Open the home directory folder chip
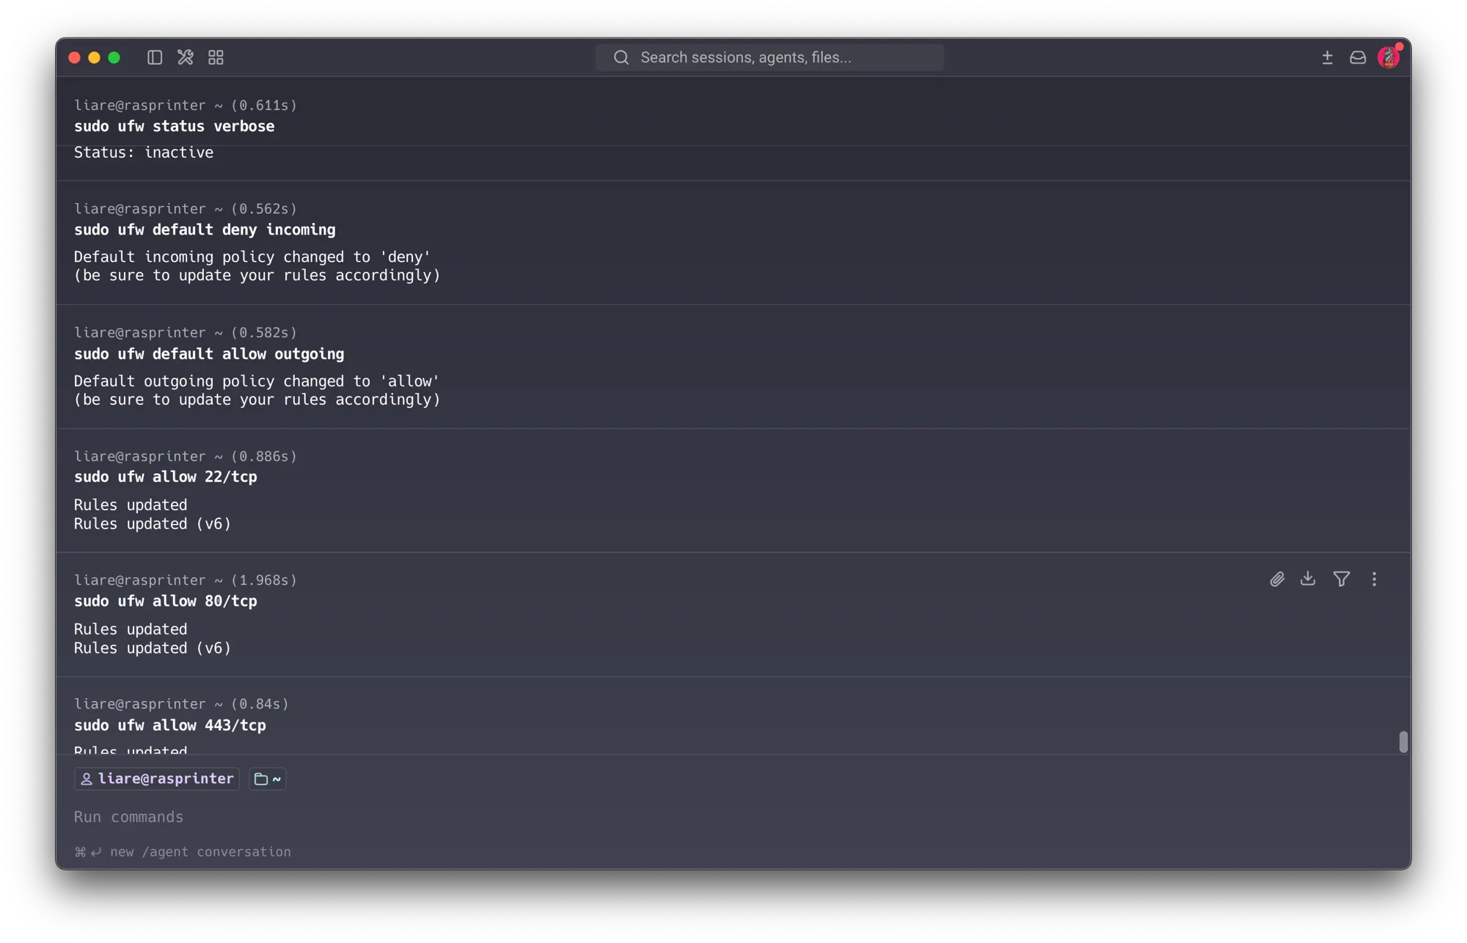The width and height of the screenshot is (1467, 943). 268,778
